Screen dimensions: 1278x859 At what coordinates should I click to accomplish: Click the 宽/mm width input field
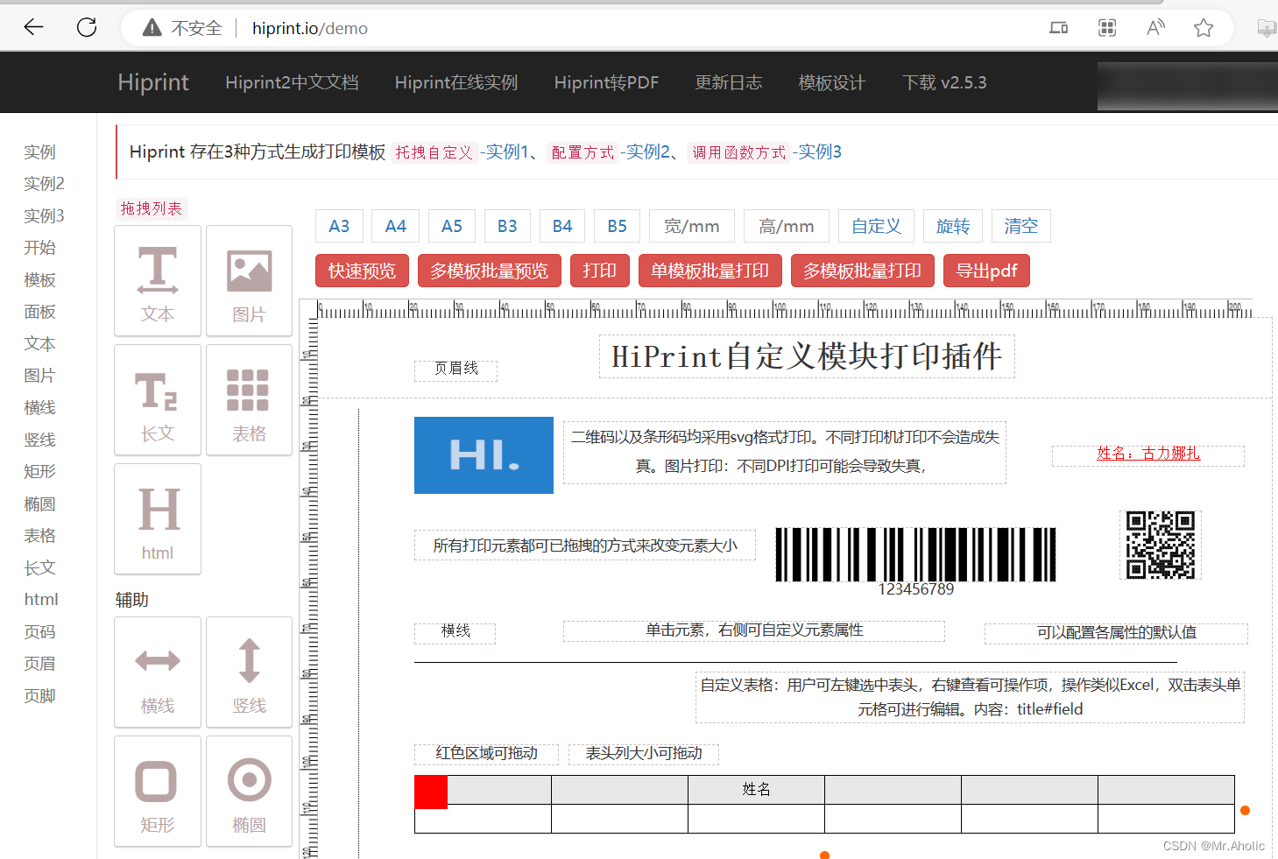(x=692, y=226)
